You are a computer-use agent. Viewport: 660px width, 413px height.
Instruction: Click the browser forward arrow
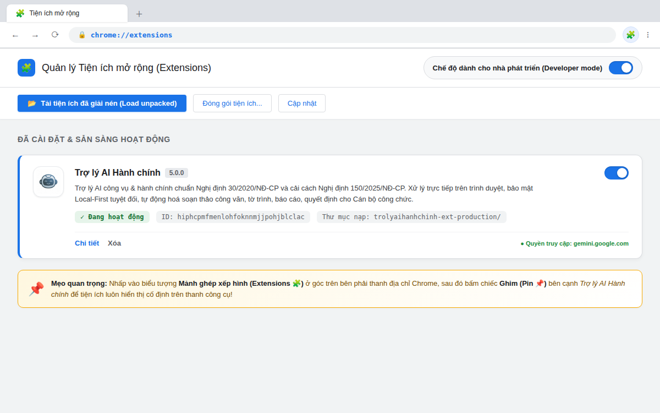point(35,35)
